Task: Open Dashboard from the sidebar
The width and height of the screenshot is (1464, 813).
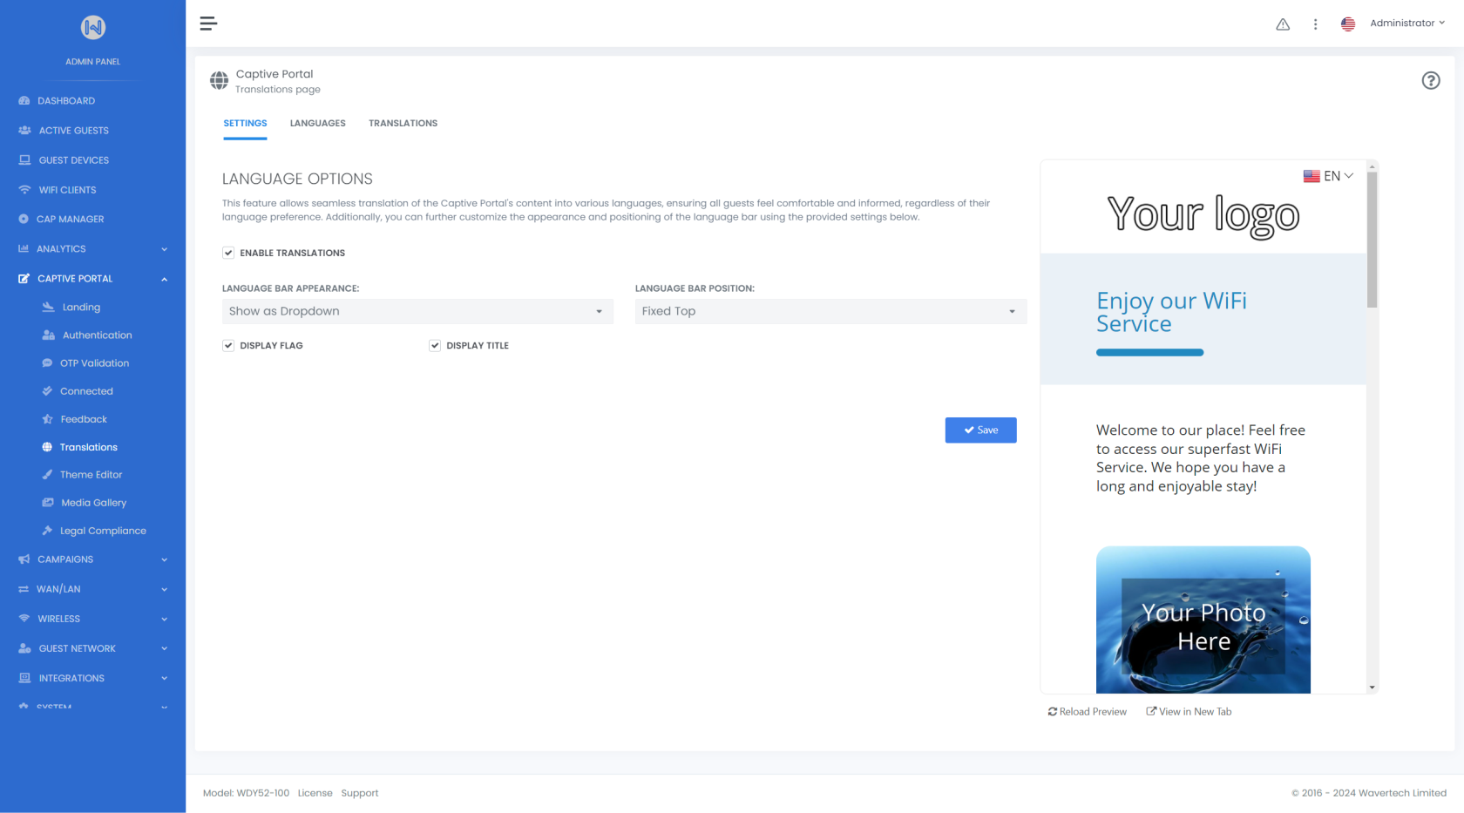Action: click(66, 101)
